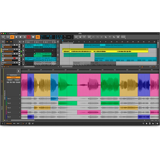Toggle Audio Events editing mode

[x=13, y=75]
